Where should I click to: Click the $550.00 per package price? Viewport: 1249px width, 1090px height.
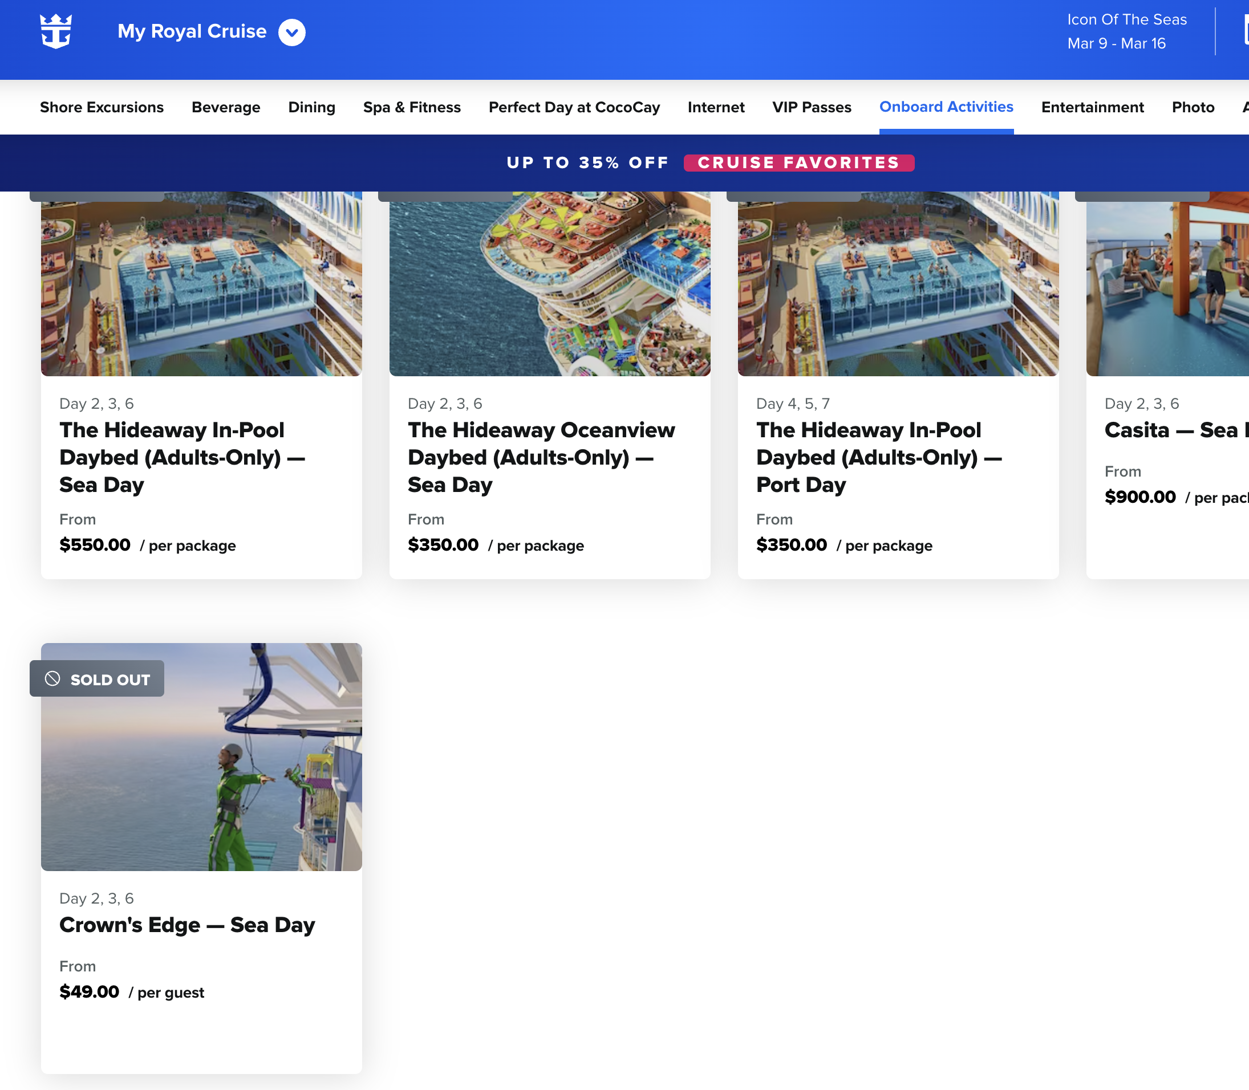pos(148,545)
